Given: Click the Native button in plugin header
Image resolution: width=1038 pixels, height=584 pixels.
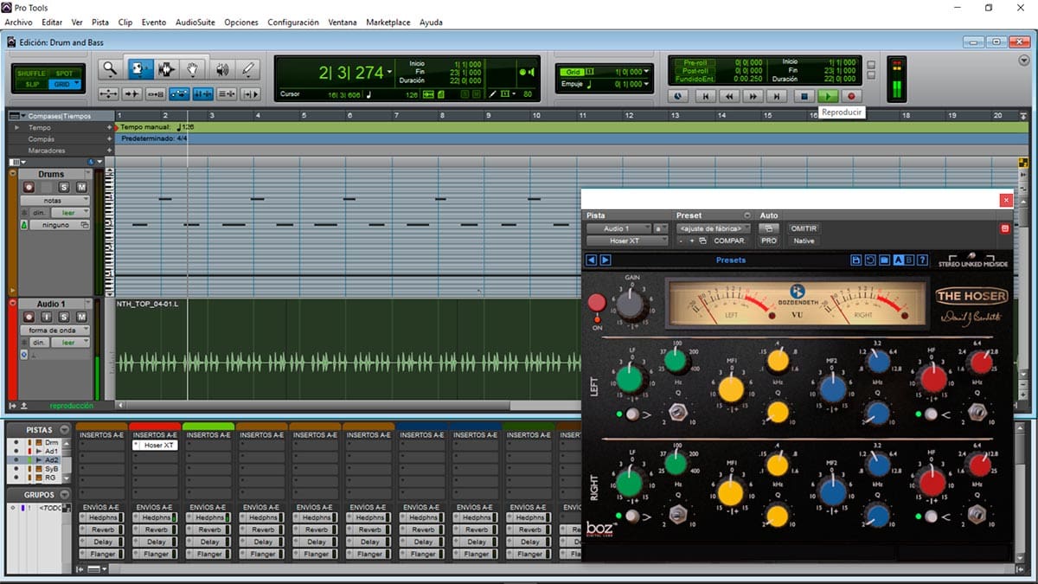Looking at the screenshot, I should tap(804, 241).
